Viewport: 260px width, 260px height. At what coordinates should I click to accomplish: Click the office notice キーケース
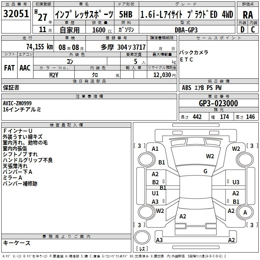17,243
